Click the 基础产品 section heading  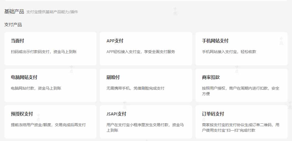point(14,12)
